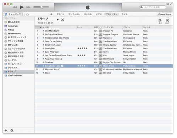Click the Apple logo status display
This screenshot has height=138, width=177.
88,7
